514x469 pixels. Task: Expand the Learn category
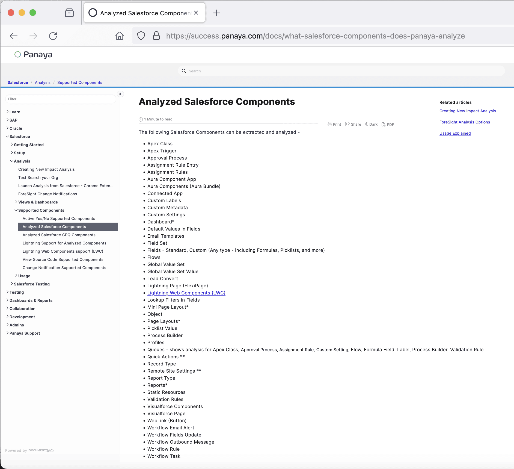click(7, 112)
